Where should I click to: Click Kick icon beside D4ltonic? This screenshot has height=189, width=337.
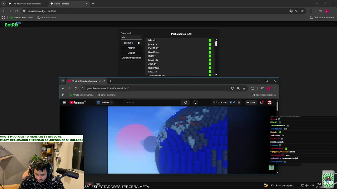click(x=210, y=40)
